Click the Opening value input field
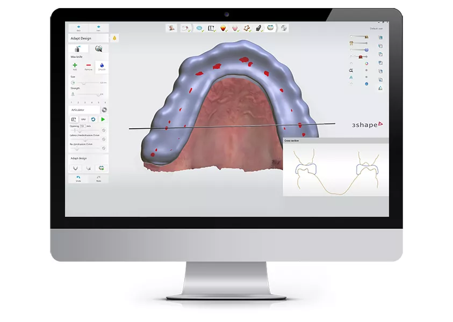 pos(82,126)
